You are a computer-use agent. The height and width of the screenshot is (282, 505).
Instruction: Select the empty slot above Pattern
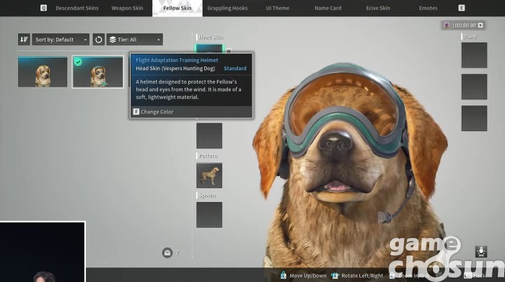[209, 136]
